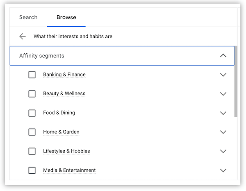
Task: Click the Media & Entertainment label text
Action: pos(69,170)
